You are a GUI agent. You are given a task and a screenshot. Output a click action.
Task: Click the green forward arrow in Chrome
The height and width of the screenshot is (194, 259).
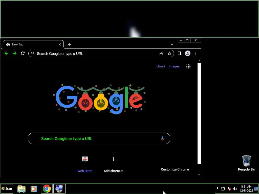15,53
